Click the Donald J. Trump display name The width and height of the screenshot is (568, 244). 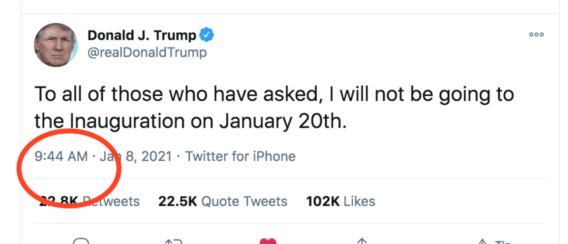[141, 35]
